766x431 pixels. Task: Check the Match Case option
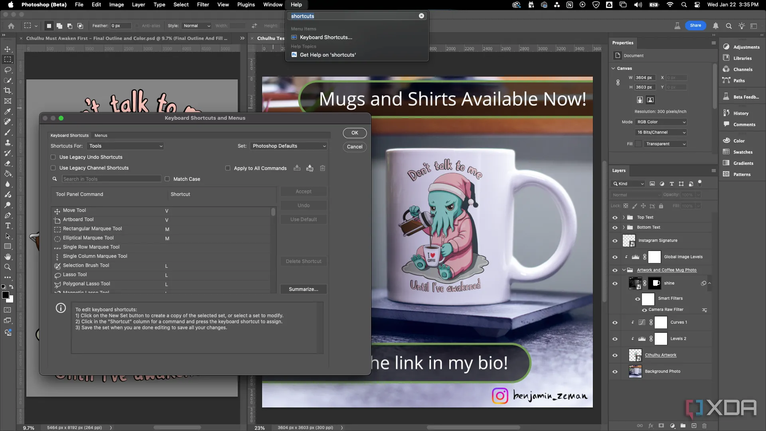(167, 179)
